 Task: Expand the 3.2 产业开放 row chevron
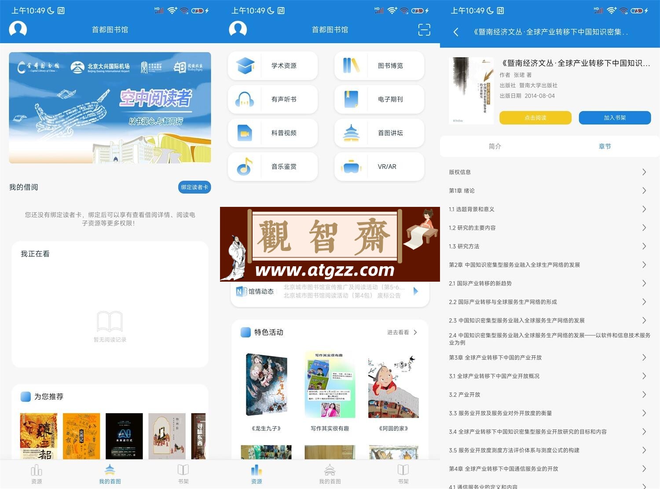coord(644,394)
